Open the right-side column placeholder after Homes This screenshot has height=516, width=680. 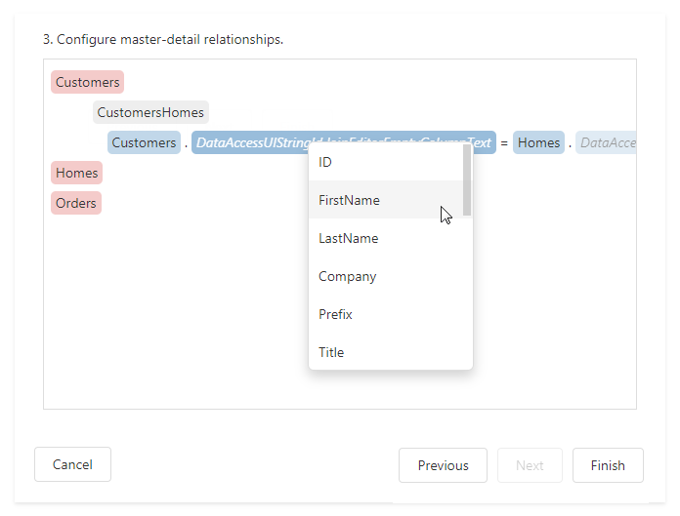pos(607,143)
